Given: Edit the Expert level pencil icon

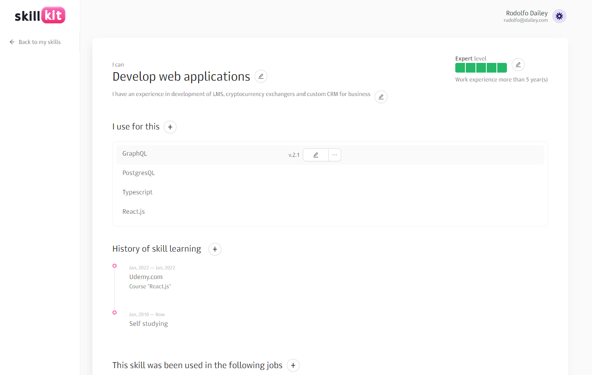Looking at the screenshot, I should 518,65.
